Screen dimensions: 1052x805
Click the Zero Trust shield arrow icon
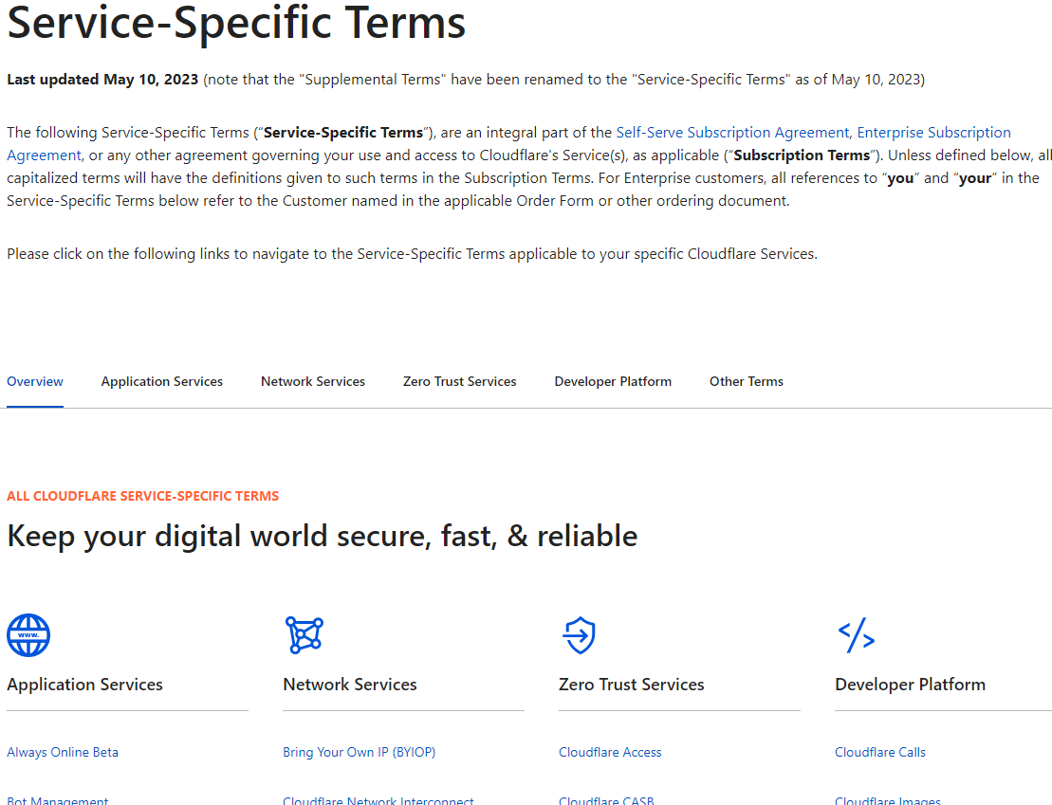pyautogui.click(x=579, y=635)
